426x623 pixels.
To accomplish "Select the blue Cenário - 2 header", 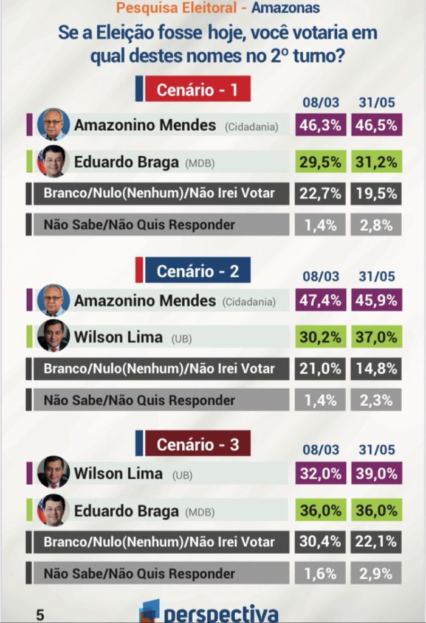I will [x=197, y=271].
